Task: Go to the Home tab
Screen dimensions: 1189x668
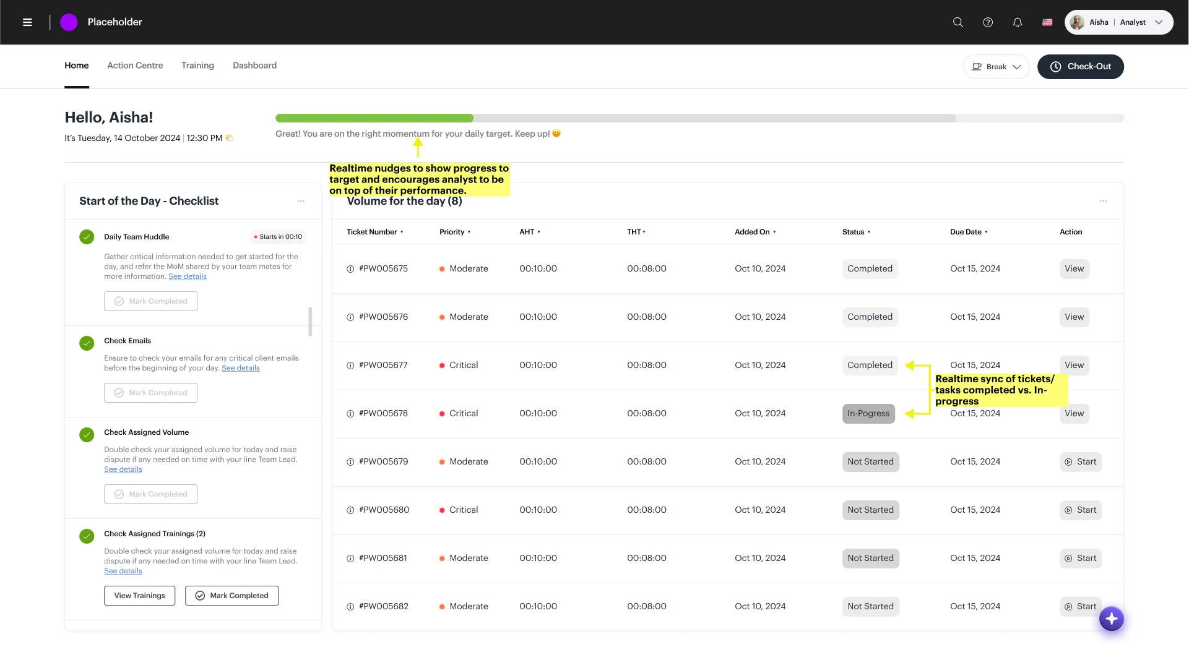Action: pos(77,66)
